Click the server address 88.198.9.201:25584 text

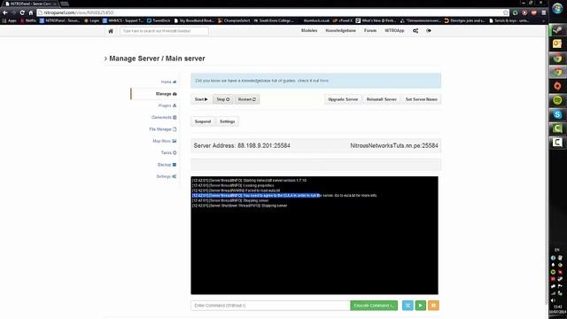[264, 145]
